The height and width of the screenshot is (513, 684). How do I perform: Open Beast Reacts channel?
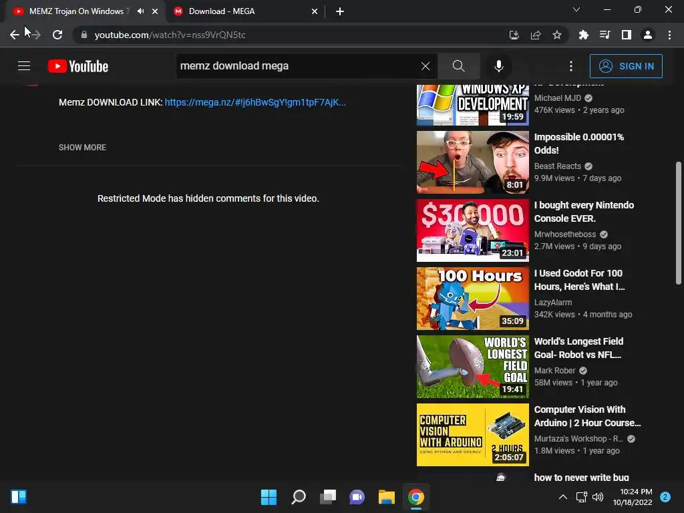558,166
